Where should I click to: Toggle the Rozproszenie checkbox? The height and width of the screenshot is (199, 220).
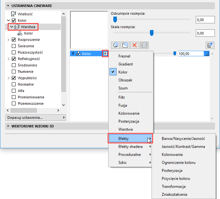[14, 40]
